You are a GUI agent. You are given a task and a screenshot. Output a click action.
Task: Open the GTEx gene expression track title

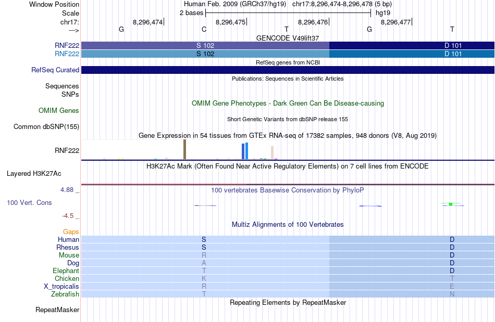click(288, 135)
